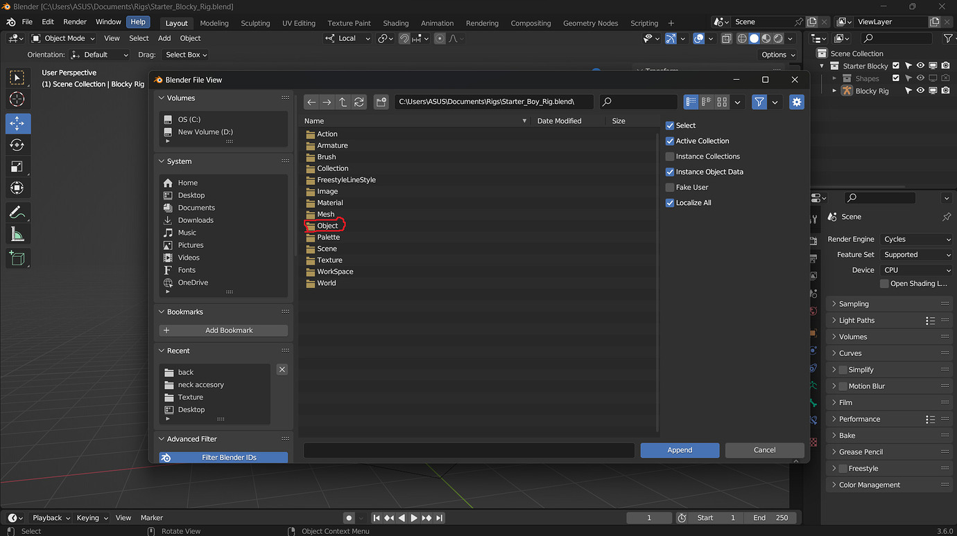This screenshot has height=536, width=957.
Task: Click Filter Blender IDs button
Action: pos(223,458)
